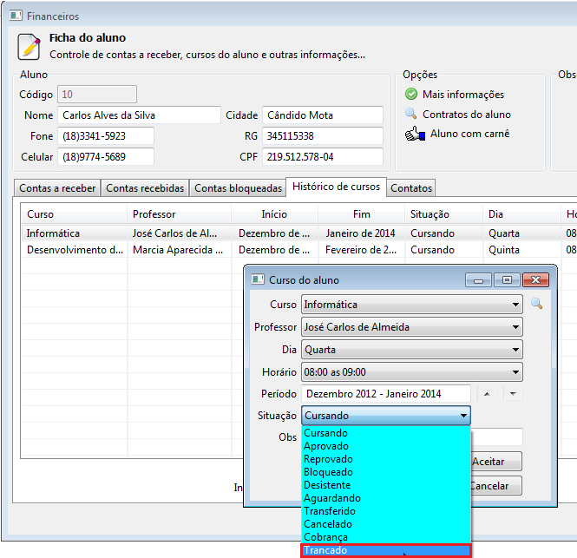Click the Curso do aluno dialog title icon
This screenshot has width=577, height=558.
pos(258,279)
